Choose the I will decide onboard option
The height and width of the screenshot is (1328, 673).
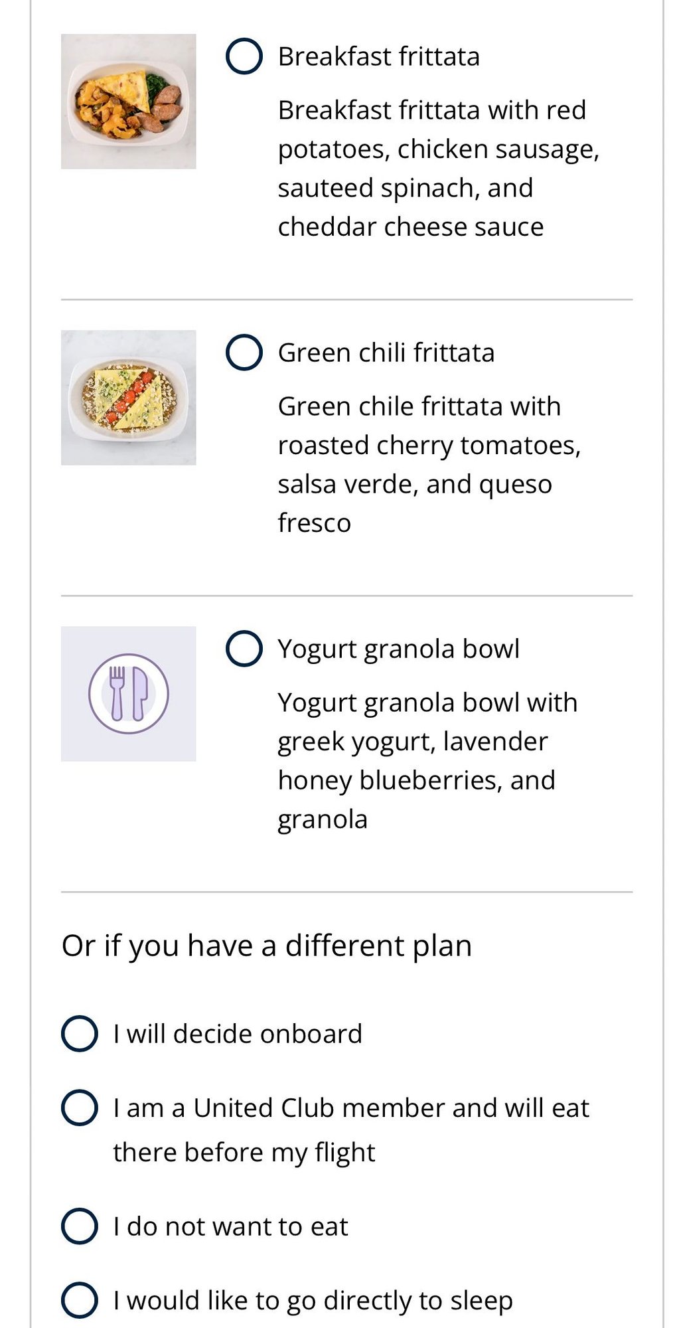pyautogui.click(x=80, y=1034)
